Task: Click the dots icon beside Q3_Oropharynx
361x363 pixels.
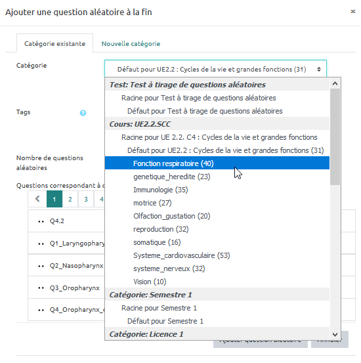Action: (x=41, y=288)
